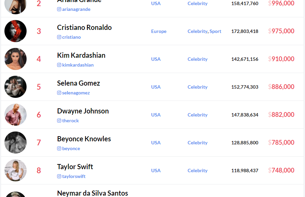Open the kimkardashian handle link
The image size is (305, 197).
coord(78,65)
